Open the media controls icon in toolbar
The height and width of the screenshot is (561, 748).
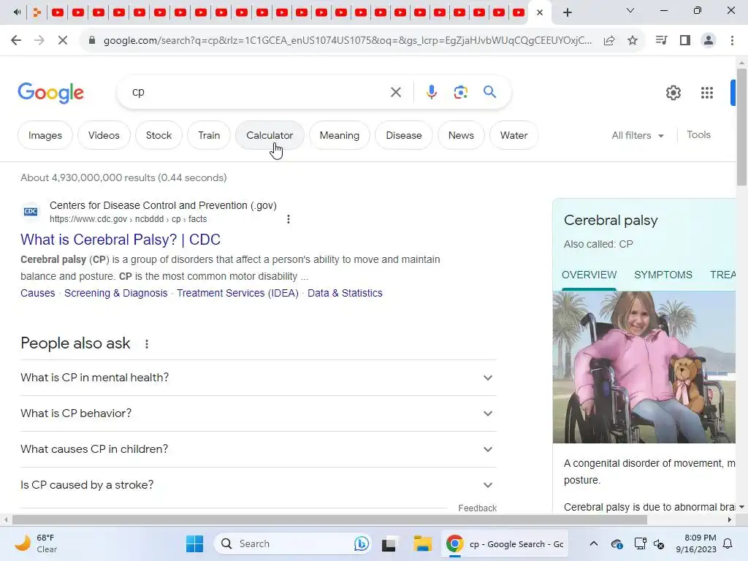pyautogui.click(x=662, y=41)
